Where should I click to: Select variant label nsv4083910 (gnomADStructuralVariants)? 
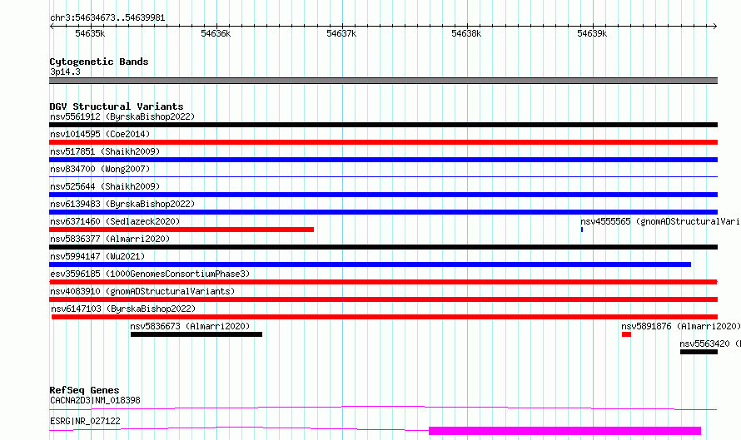(x=142, y=291)
